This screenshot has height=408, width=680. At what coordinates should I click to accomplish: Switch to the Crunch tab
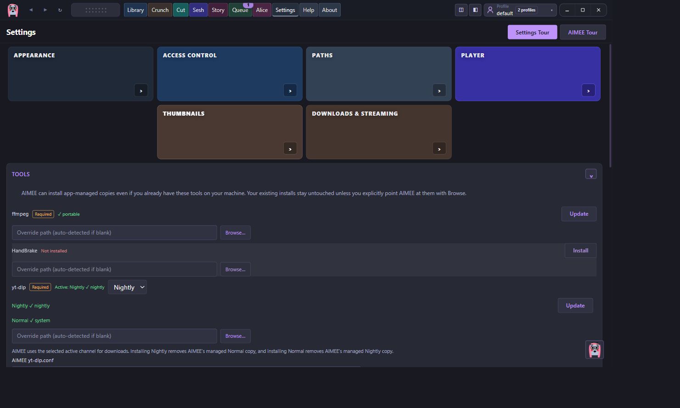click(x=160, y=10)
